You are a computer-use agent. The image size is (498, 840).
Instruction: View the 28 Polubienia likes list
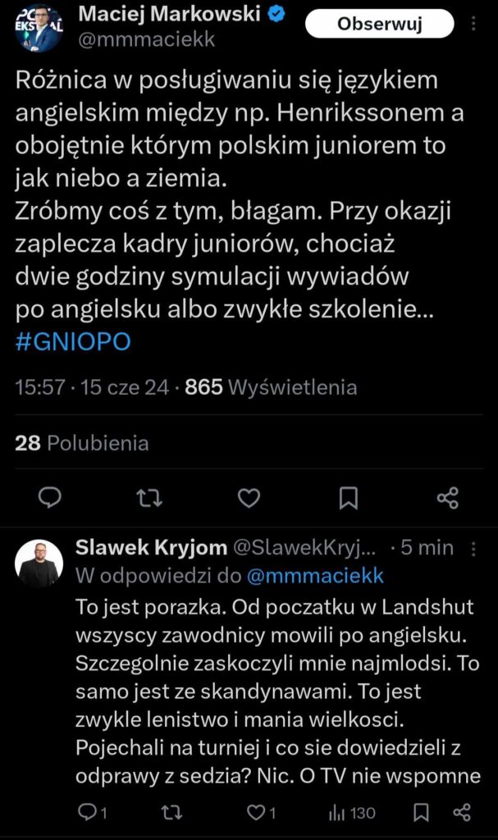[x=82, y=443]
